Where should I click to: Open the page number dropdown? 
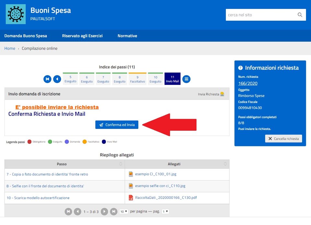(165, 211)
